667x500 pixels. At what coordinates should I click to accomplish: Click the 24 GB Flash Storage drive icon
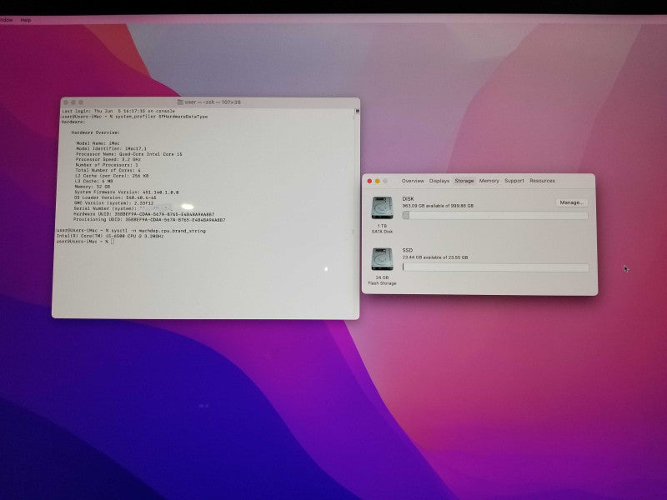coord(382,259)
